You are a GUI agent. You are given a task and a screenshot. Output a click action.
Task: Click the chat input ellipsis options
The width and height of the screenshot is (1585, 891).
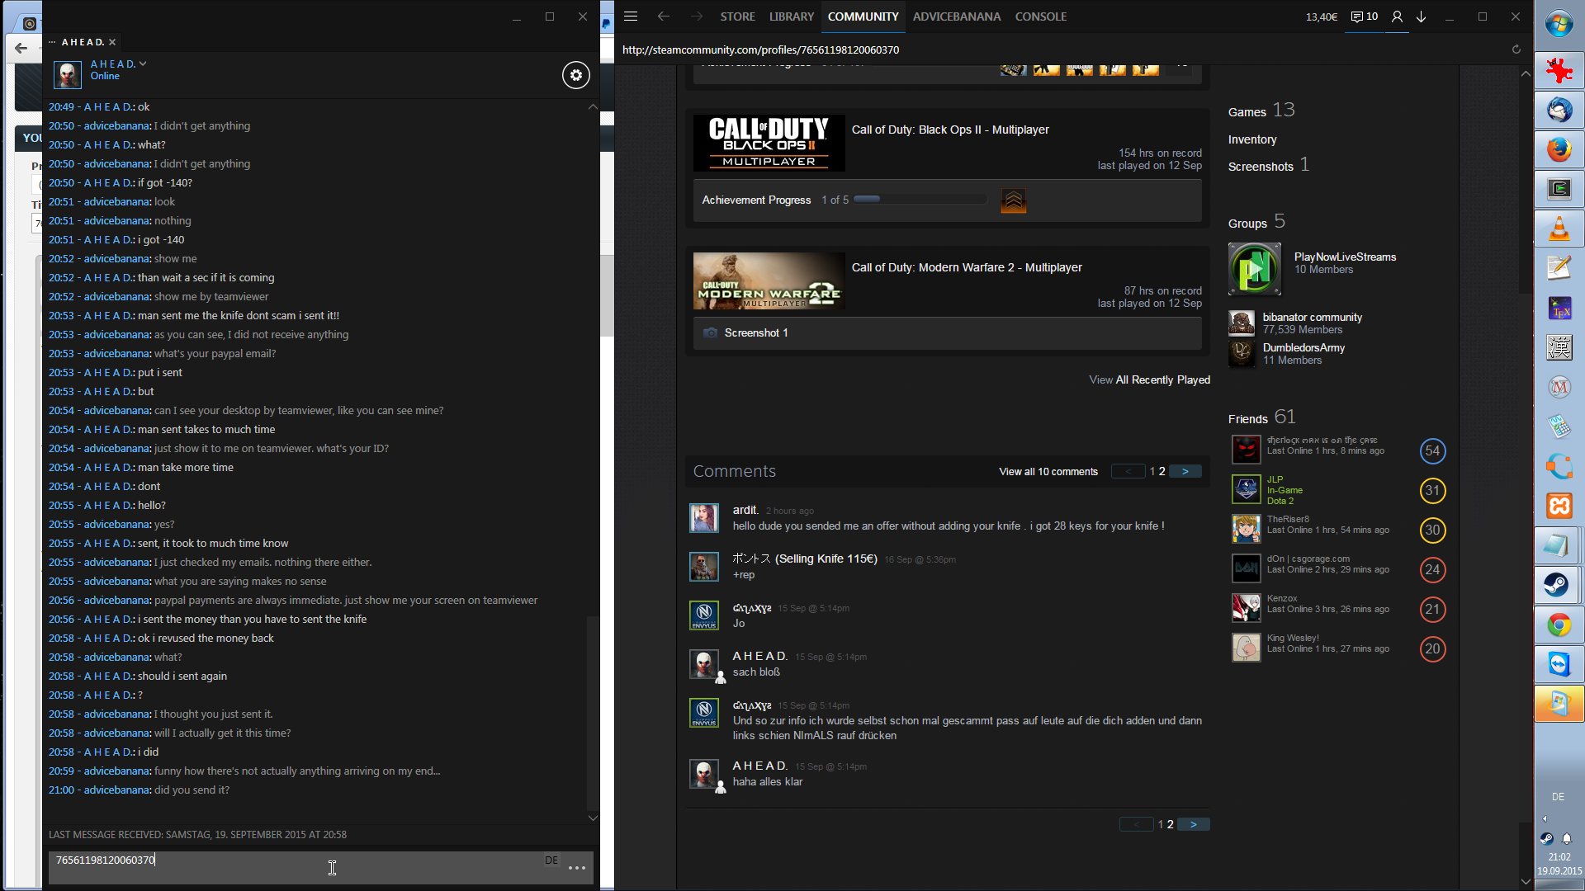pos(577,868)
